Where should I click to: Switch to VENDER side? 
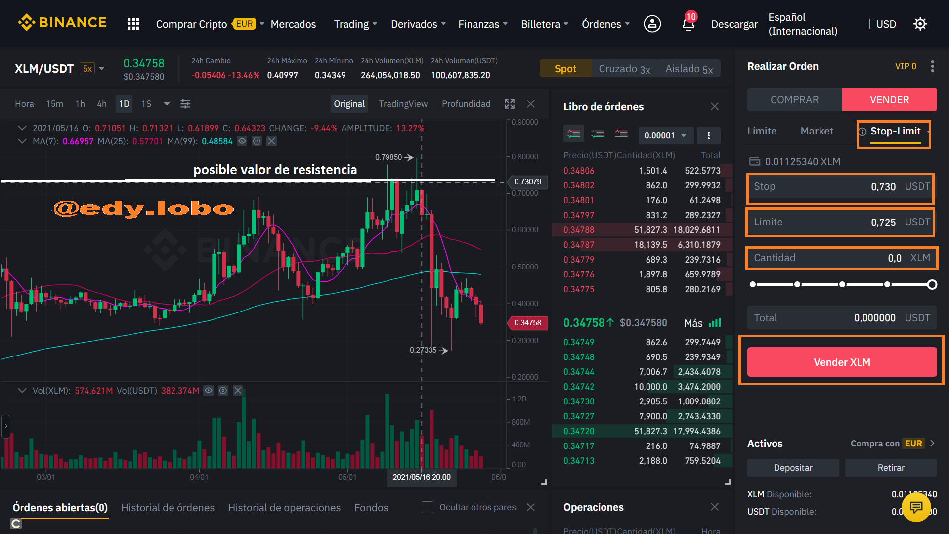pyautogui.click(x=890, y=99)
